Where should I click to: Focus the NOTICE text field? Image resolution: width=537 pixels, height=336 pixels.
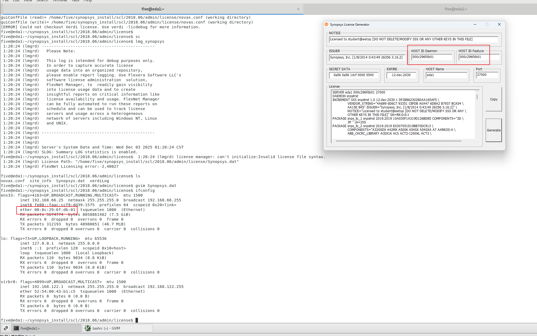pyautogui.click(x=413, y=39)
